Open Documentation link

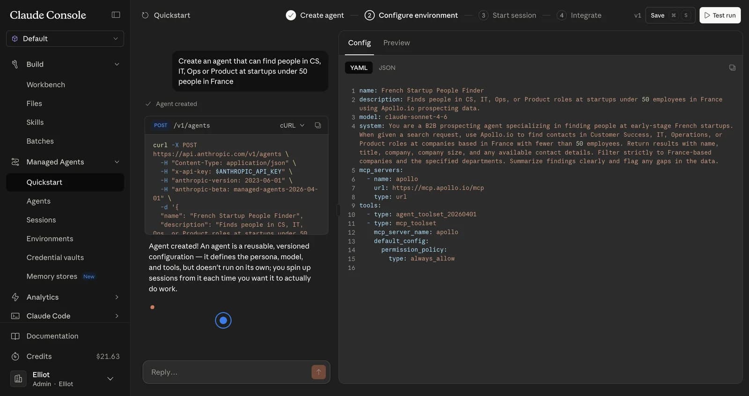pos(52,336)
